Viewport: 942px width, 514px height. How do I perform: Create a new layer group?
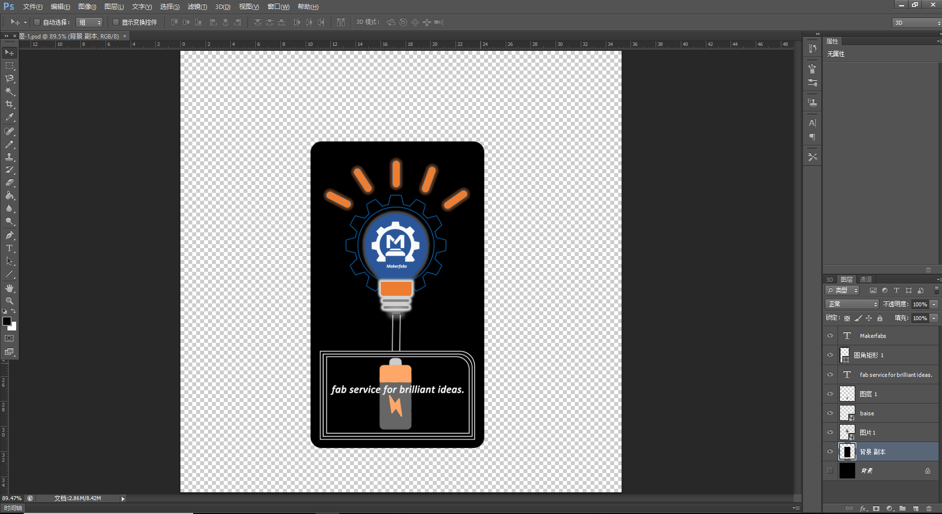coord(903,509)
